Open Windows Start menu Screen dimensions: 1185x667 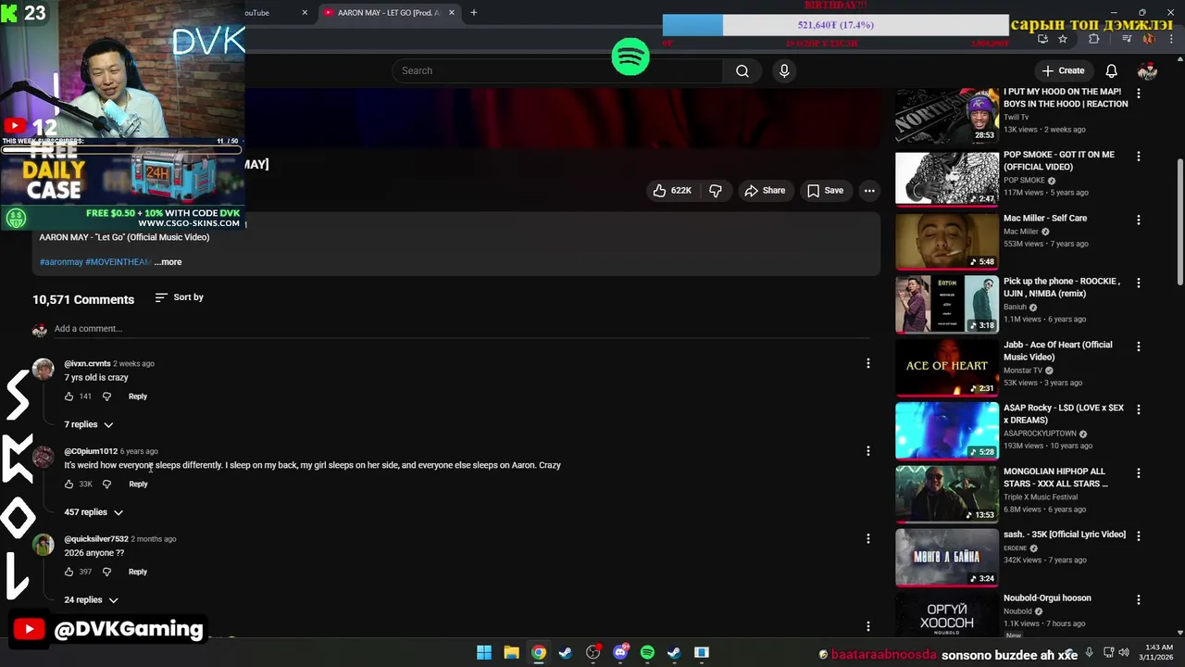(x=484, y=653)
